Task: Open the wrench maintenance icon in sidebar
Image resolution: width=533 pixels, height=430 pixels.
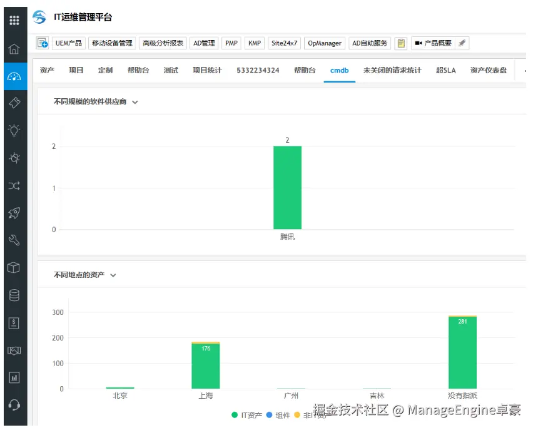Action: coord(14,240)
